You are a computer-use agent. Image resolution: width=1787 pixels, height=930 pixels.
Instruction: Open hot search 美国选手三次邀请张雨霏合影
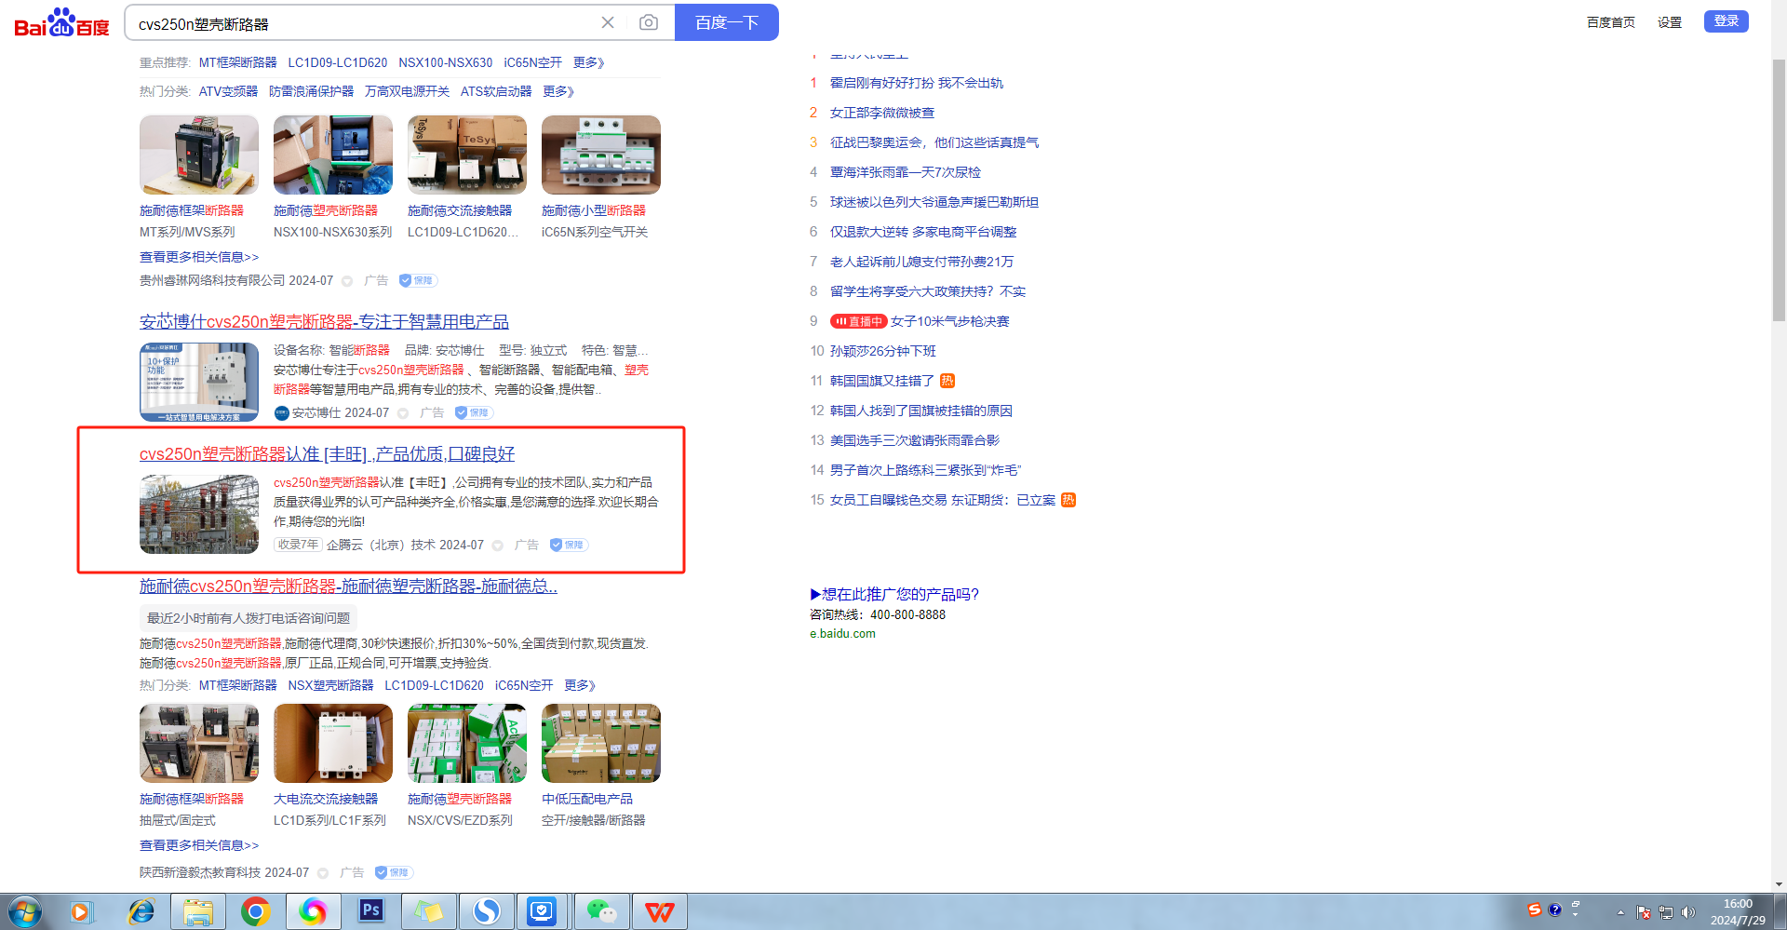[915, 440]
